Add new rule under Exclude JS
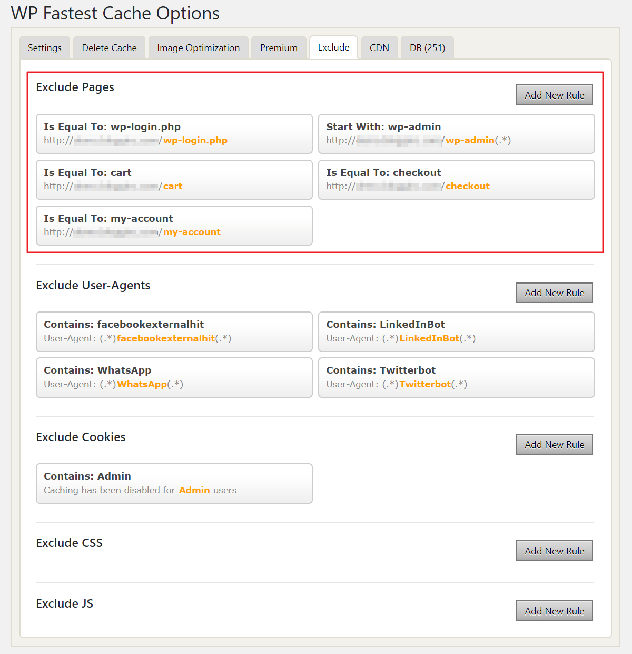The width and height of the screenshot is (632, 654). pyautogui.click(x=554, y=611)
